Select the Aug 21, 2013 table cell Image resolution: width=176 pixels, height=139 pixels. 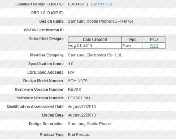[x=95, y=46]
